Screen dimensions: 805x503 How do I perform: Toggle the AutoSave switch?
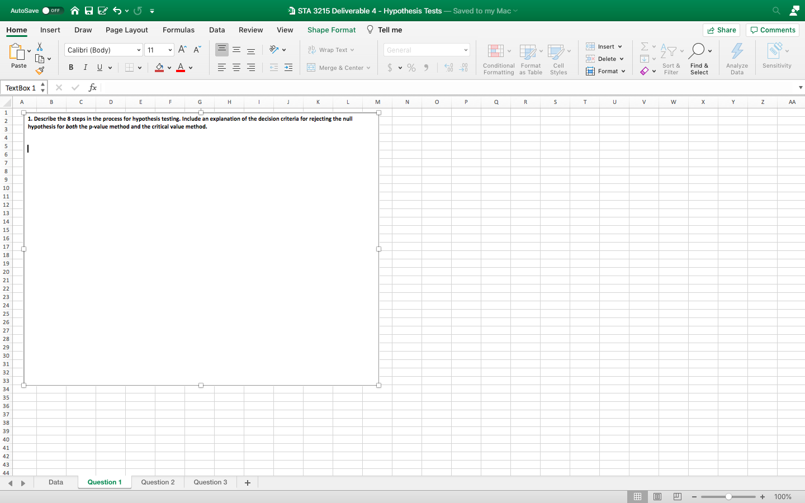(53, 11)
